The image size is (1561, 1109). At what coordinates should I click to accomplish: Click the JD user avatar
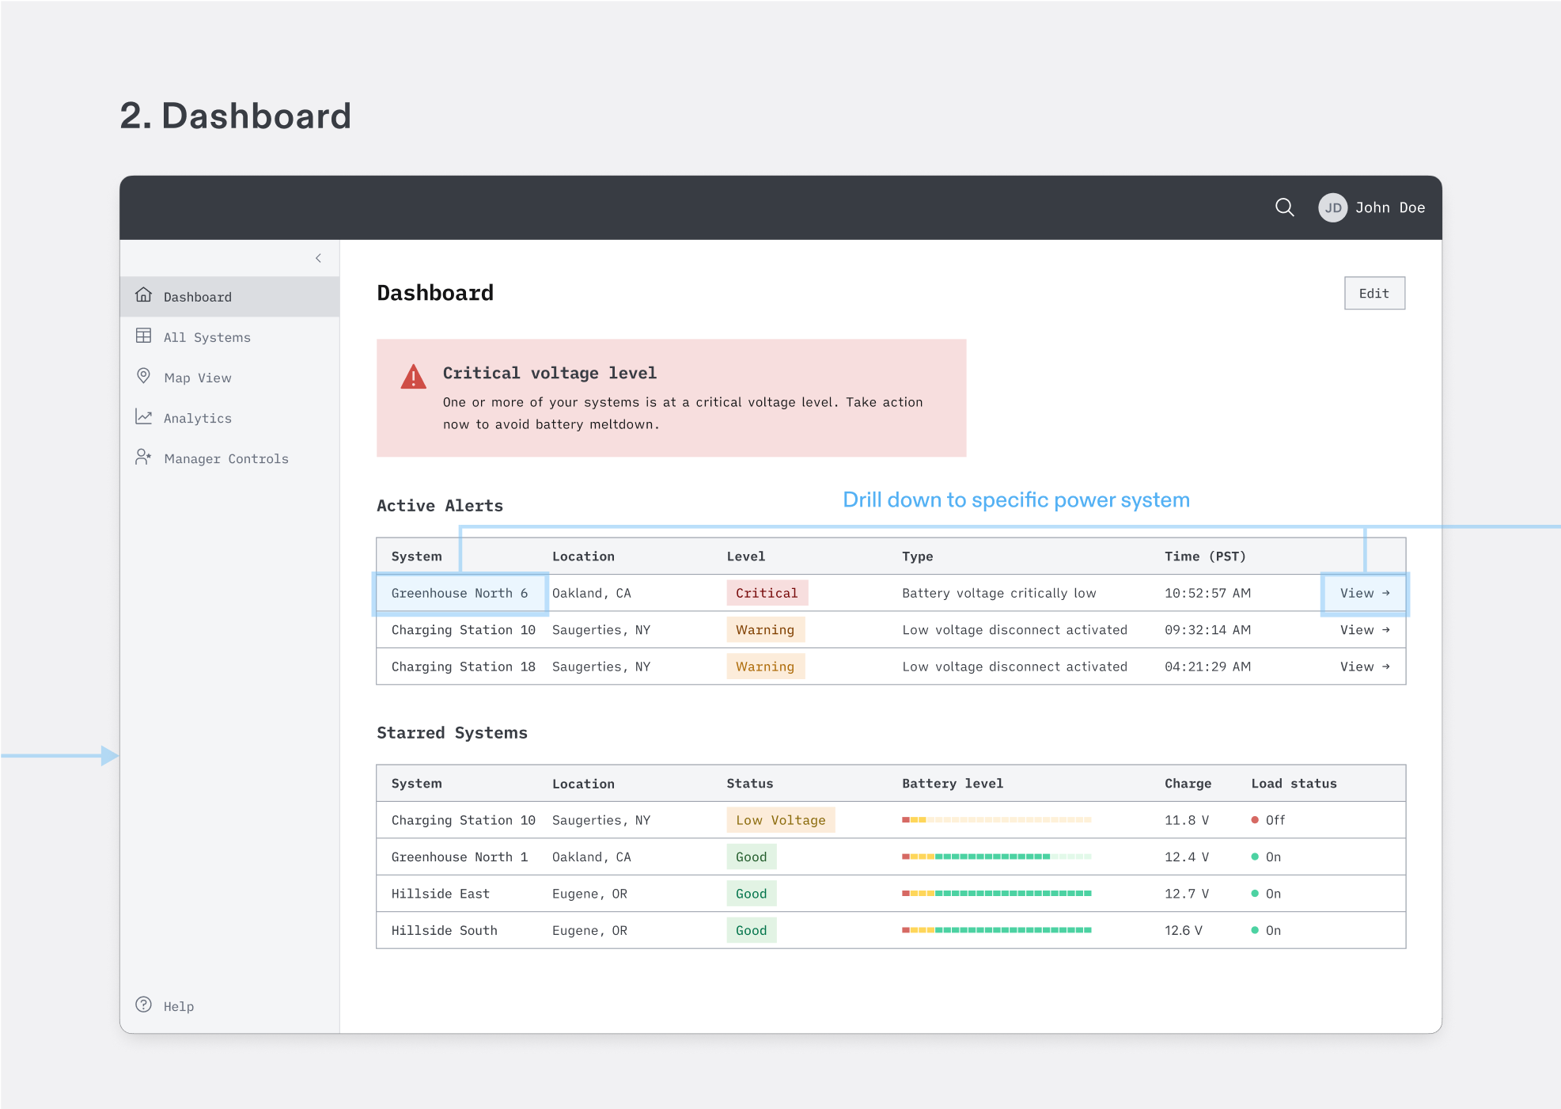(1332, 207)
